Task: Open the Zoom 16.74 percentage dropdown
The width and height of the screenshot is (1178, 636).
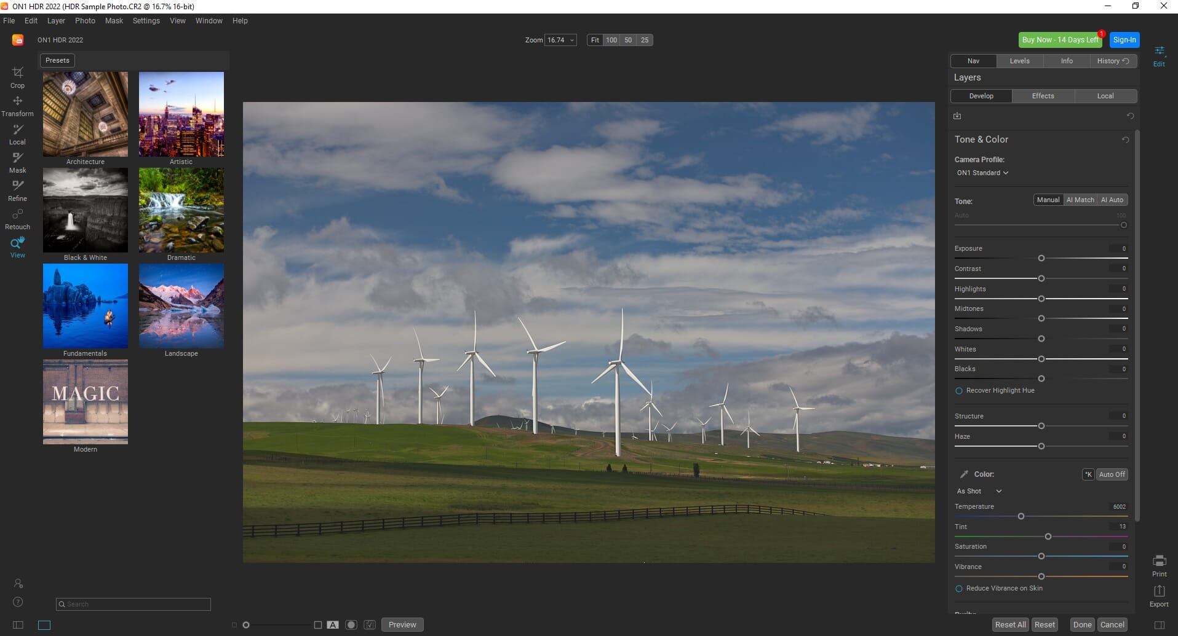Action: (x=560, y=40)
